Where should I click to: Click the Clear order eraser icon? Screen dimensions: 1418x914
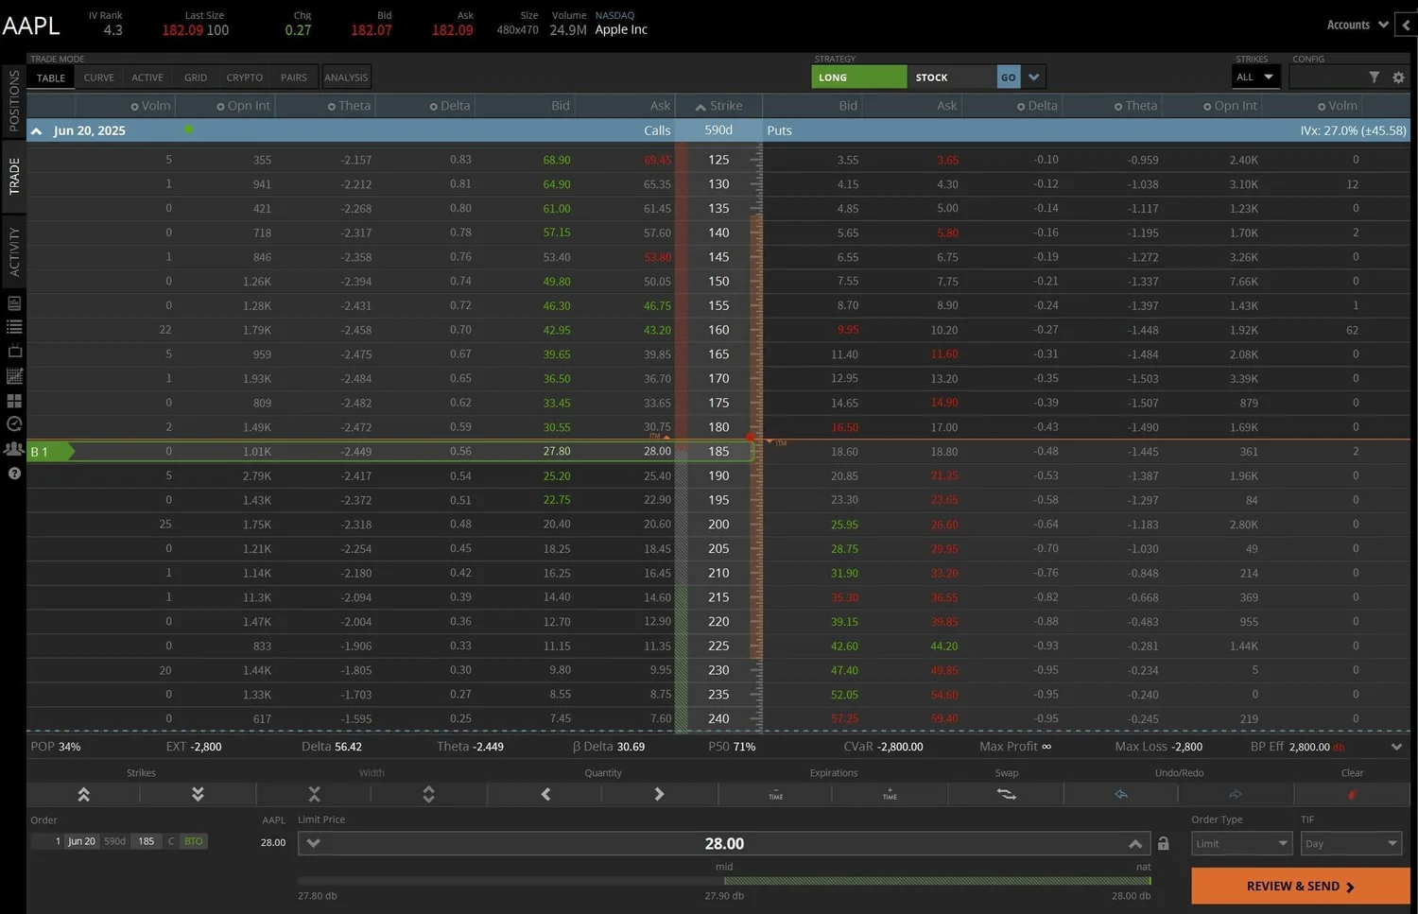pyautogui.click(x=1351, y=794)
